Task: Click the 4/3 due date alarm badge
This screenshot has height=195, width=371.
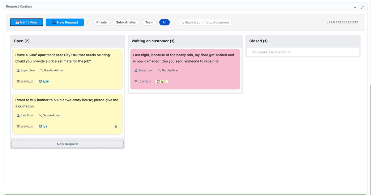Action: click(43, 127)
